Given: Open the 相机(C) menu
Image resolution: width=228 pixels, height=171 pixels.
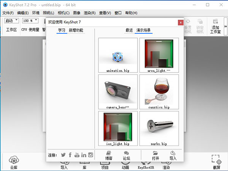Looking at the screenshot, I should click(63, 13).
